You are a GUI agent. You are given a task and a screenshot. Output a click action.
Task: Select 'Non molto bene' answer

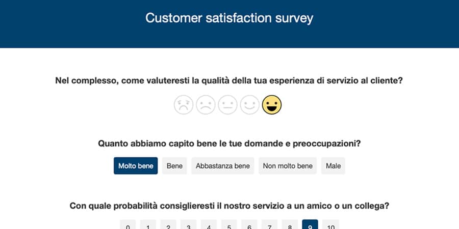pos(288,166)
